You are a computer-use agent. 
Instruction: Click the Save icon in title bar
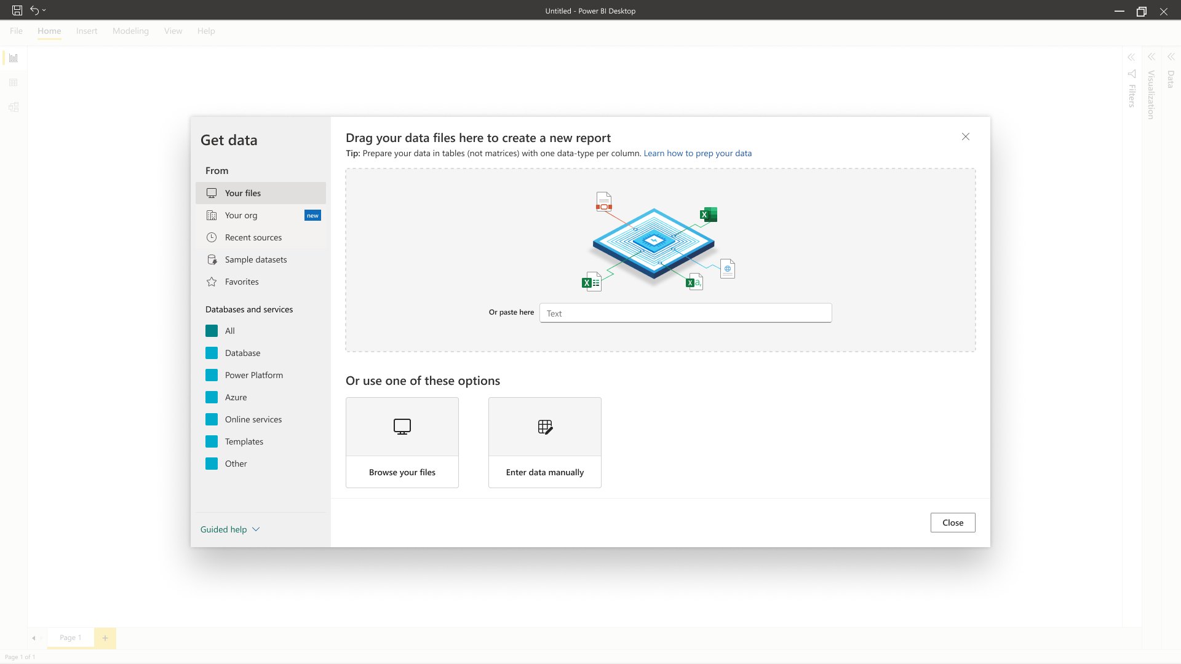(17, 10)
